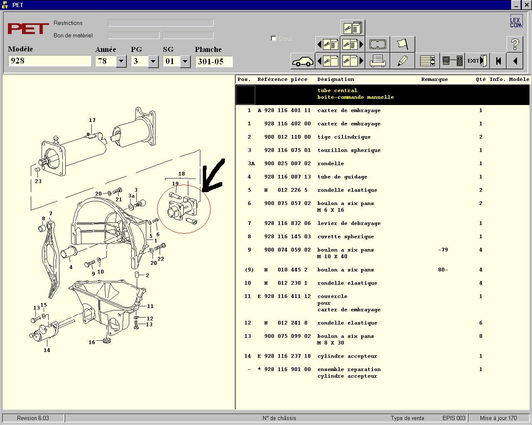Image resolution: width=532 pixels, height=425 pixels.
Task: Click the circled part 18 in the diagram
Action: (x=184, y=209)
